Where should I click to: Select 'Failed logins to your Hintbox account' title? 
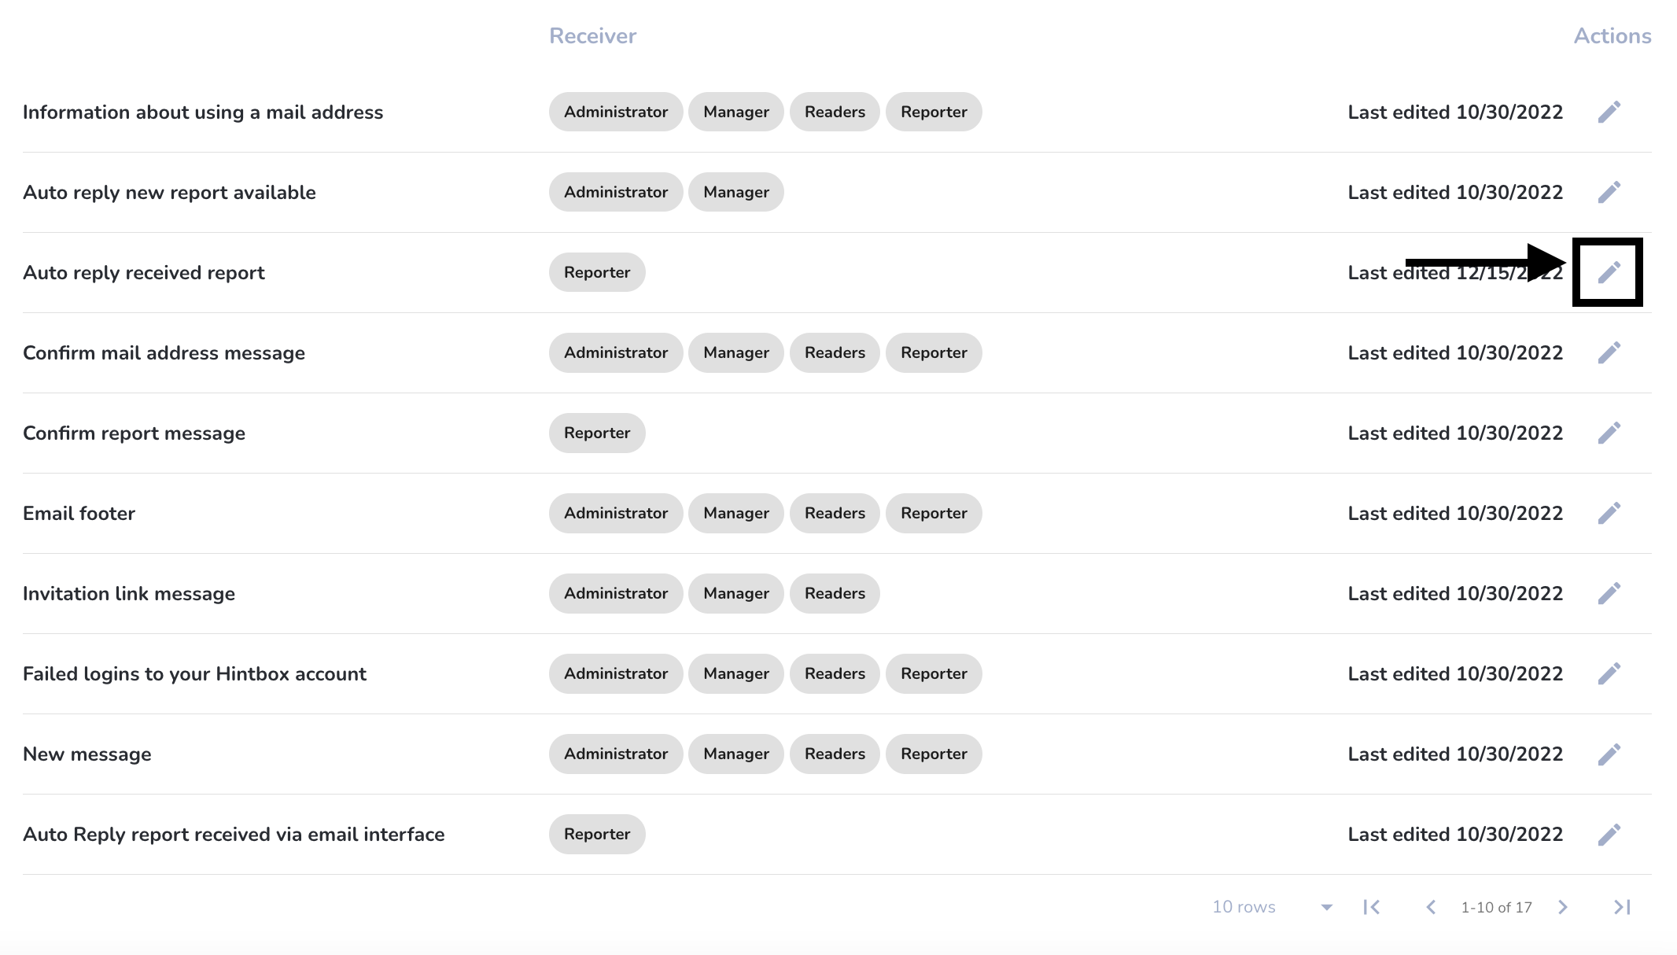tap(194, 674)
